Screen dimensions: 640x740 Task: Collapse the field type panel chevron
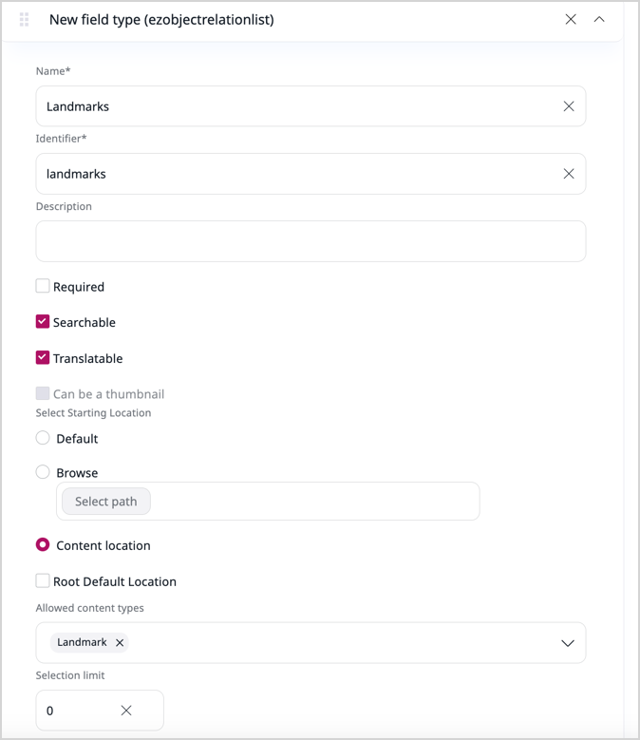tap(599, 19)
